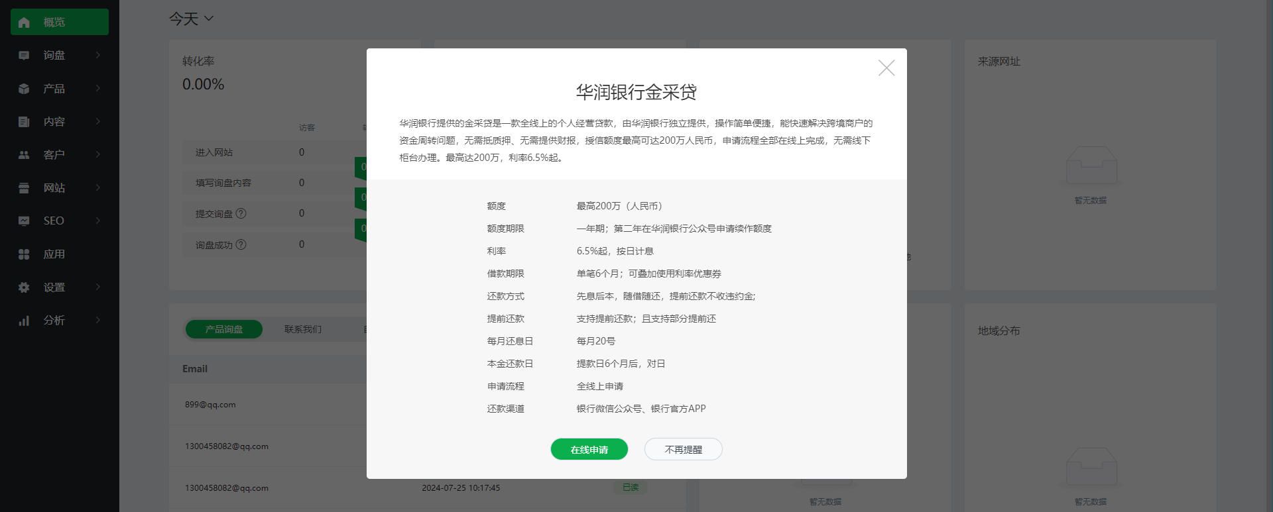The height and width of the screenshot is (512, 1273).
Task: Click the 银行微信公众号、银行官方APP text
Action: 641,409
